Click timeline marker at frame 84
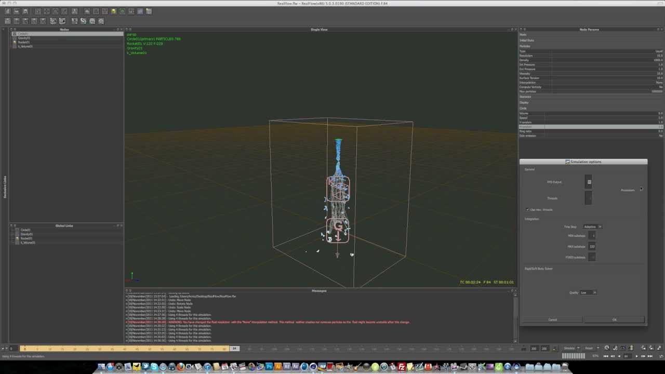This screenshot has height=374, width=665. click(234, 348)
